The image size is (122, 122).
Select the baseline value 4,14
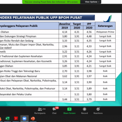point(65,32)
